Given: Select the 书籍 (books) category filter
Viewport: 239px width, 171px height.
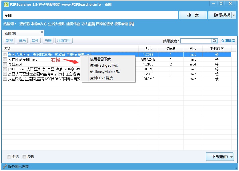Looking at the screenshot, I should pos(48,40).
